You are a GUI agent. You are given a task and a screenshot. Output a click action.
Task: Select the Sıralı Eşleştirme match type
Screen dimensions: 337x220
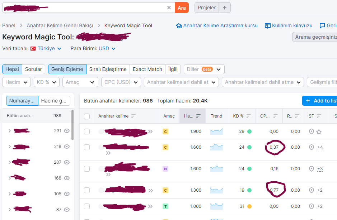click(108, 69)
